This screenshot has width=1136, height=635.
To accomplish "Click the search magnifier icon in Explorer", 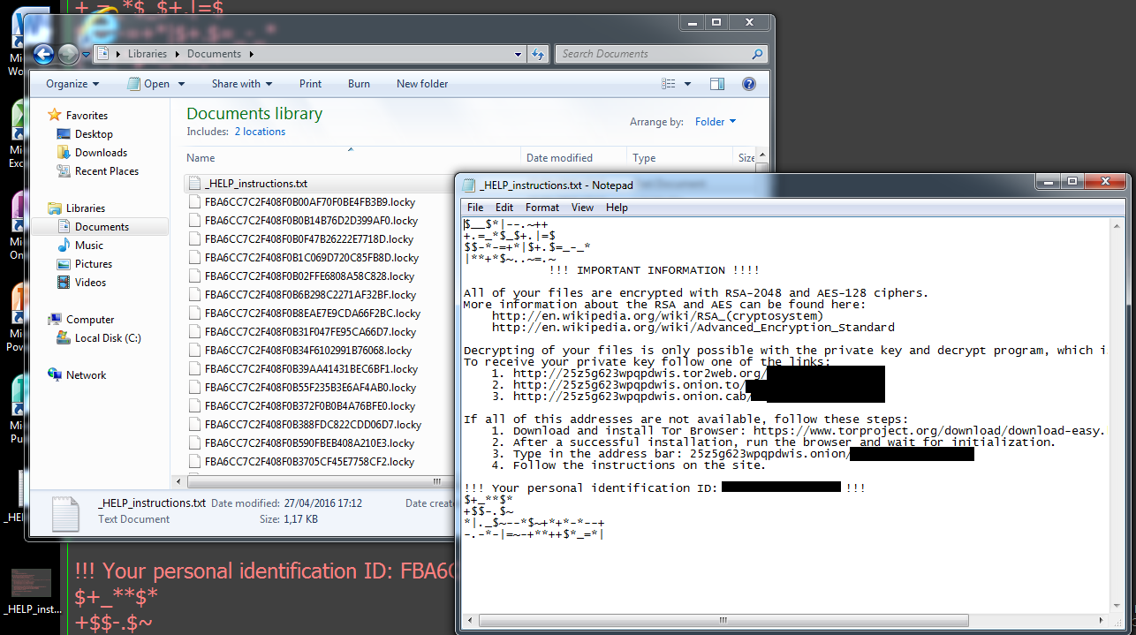I will click(757, 54).
